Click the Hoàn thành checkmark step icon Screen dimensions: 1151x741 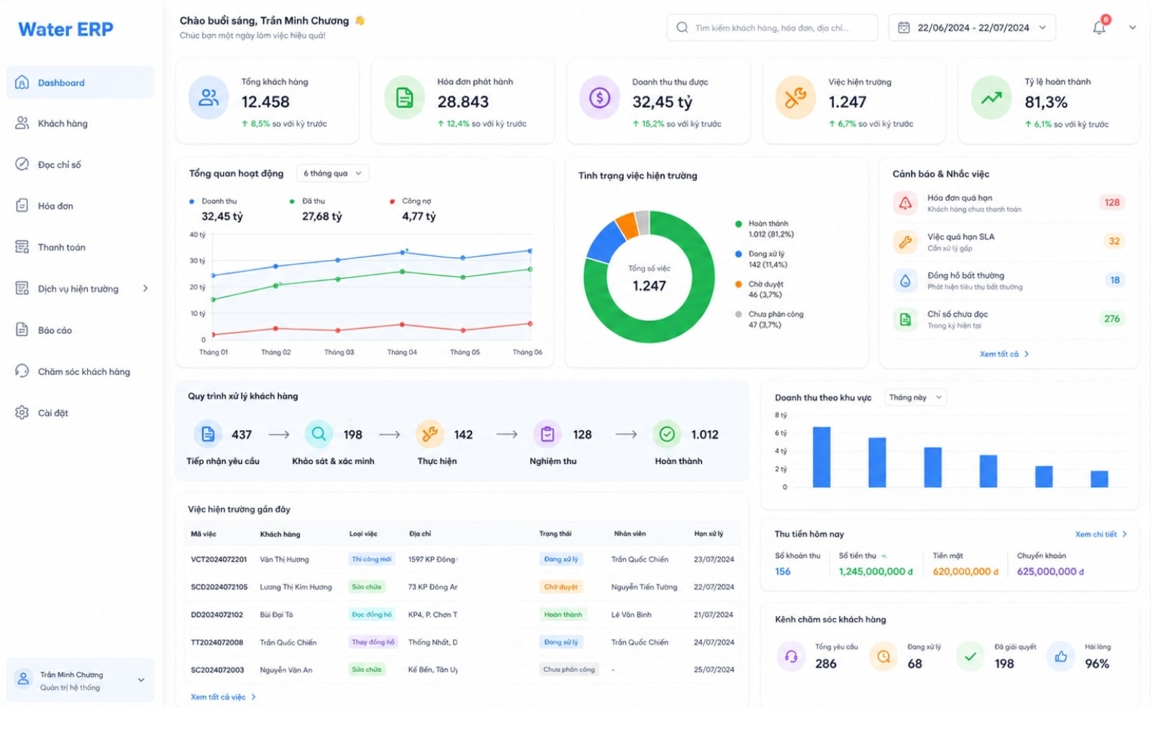point(667,435)
